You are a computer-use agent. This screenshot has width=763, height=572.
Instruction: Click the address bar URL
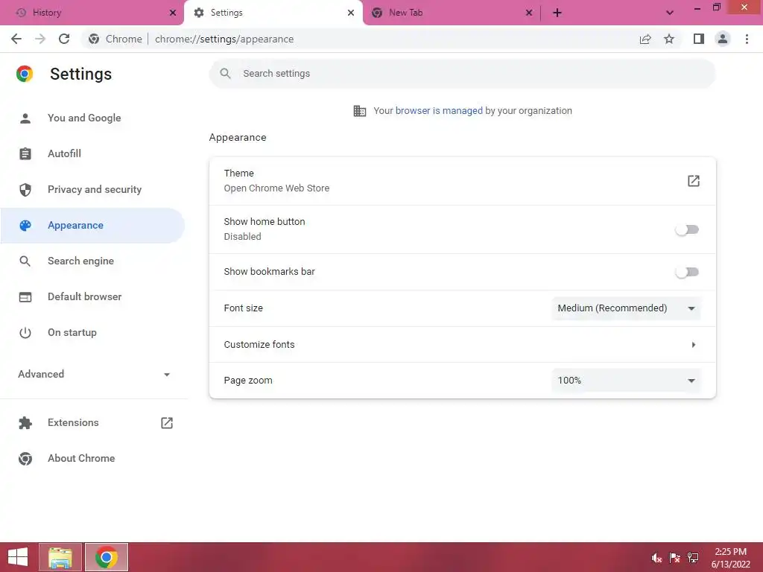[x=224, y=39]
